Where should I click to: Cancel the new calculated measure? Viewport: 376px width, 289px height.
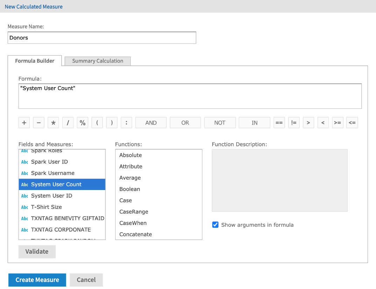(86, 280)
